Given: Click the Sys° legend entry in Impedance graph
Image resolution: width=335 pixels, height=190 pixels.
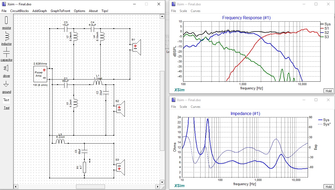Looking at the screenshot, I should point(324,124).
